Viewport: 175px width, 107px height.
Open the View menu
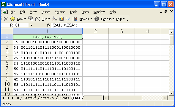click(33, 12)
